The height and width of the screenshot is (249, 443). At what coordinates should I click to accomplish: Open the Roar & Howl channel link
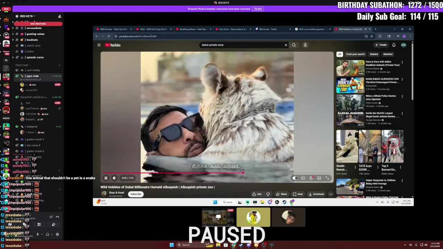point(116,193)
